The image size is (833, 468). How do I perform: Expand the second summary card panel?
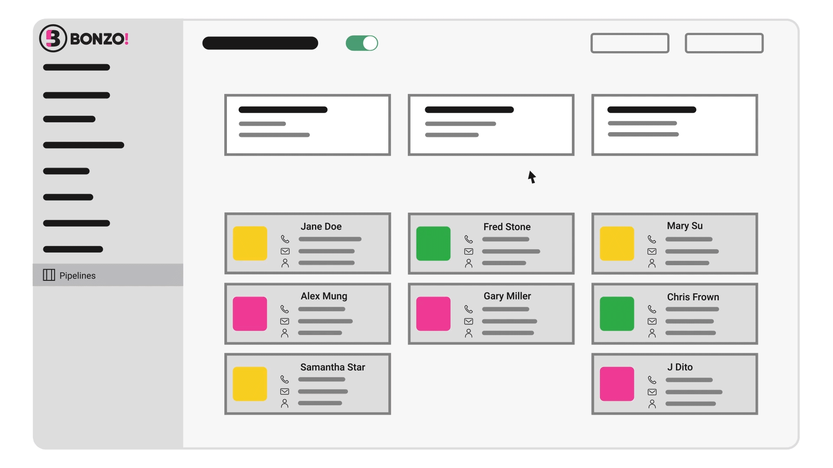(490, 124)
